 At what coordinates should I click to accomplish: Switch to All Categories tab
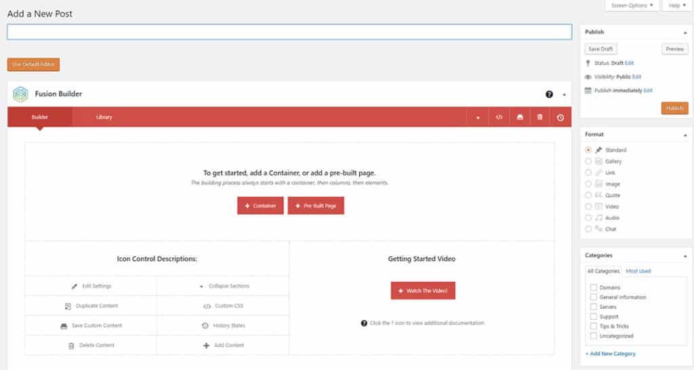point(603,271)
